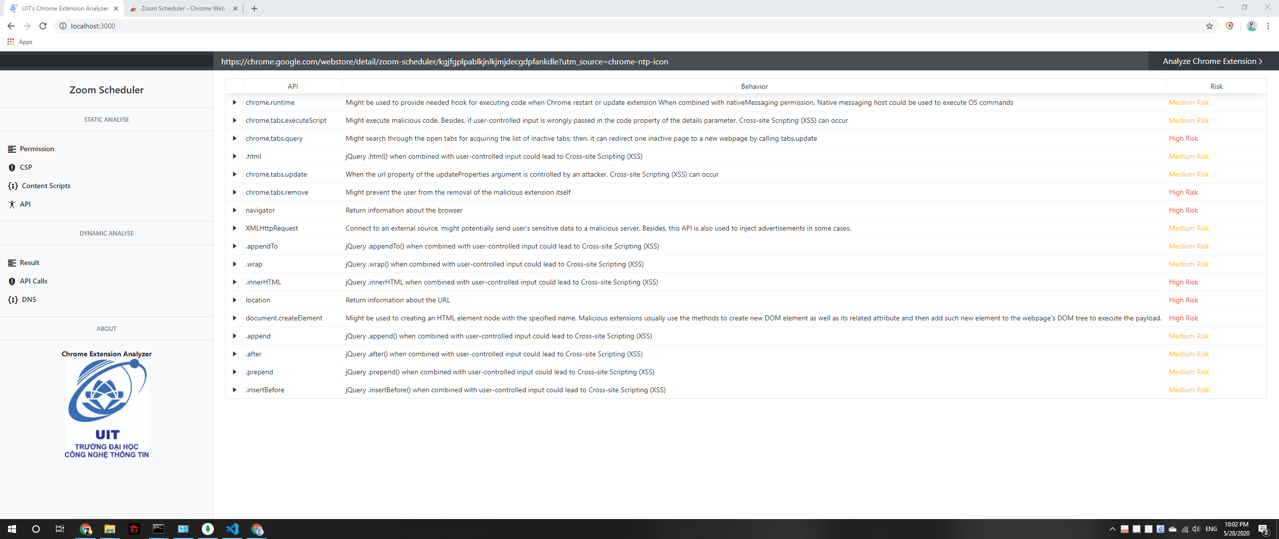
Task: Expand the navigator row
Action: [x=234, y=210]
